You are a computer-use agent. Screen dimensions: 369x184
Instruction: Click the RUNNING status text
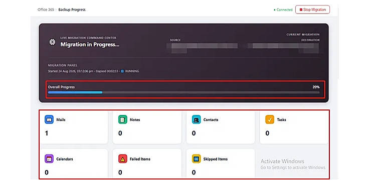click(132, 71)
